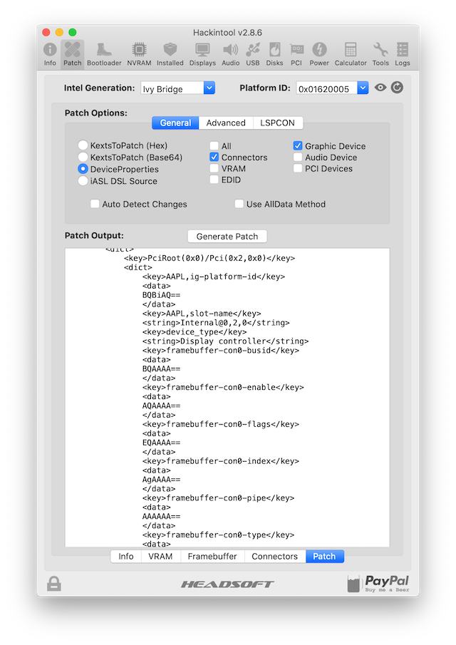
Task: Open the Info toolbar section
Action: click(50, 54)
